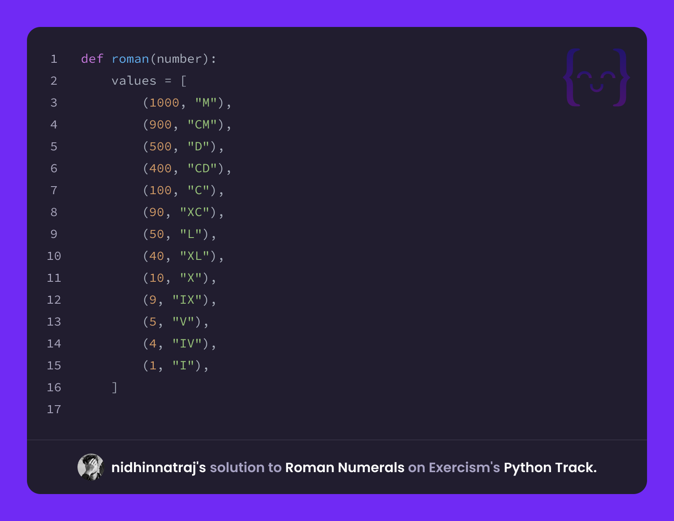
Task: Click nidhinnatraj's avatar photo
Action: 91,467
